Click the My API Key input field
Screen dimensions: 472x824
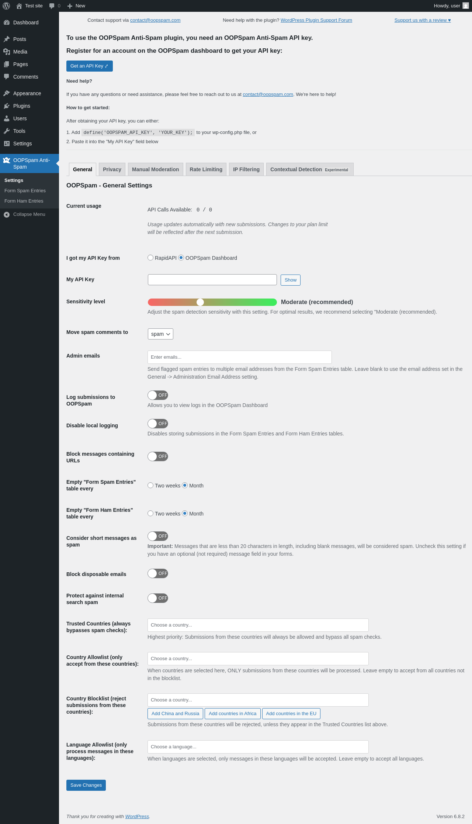[x=212, y=280]
